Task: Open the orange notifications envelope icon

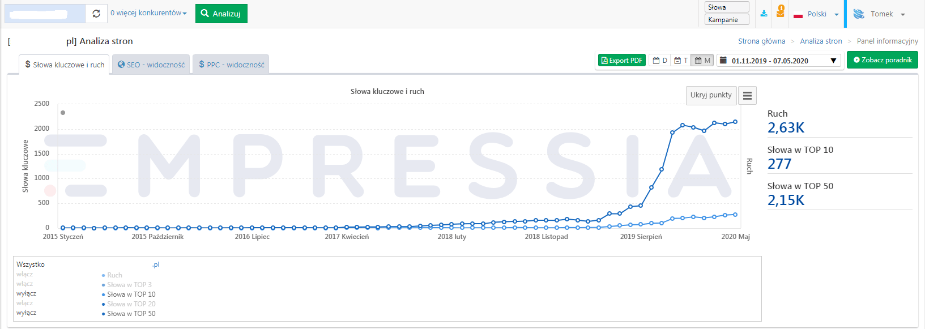Action: (x=781, y=12)
